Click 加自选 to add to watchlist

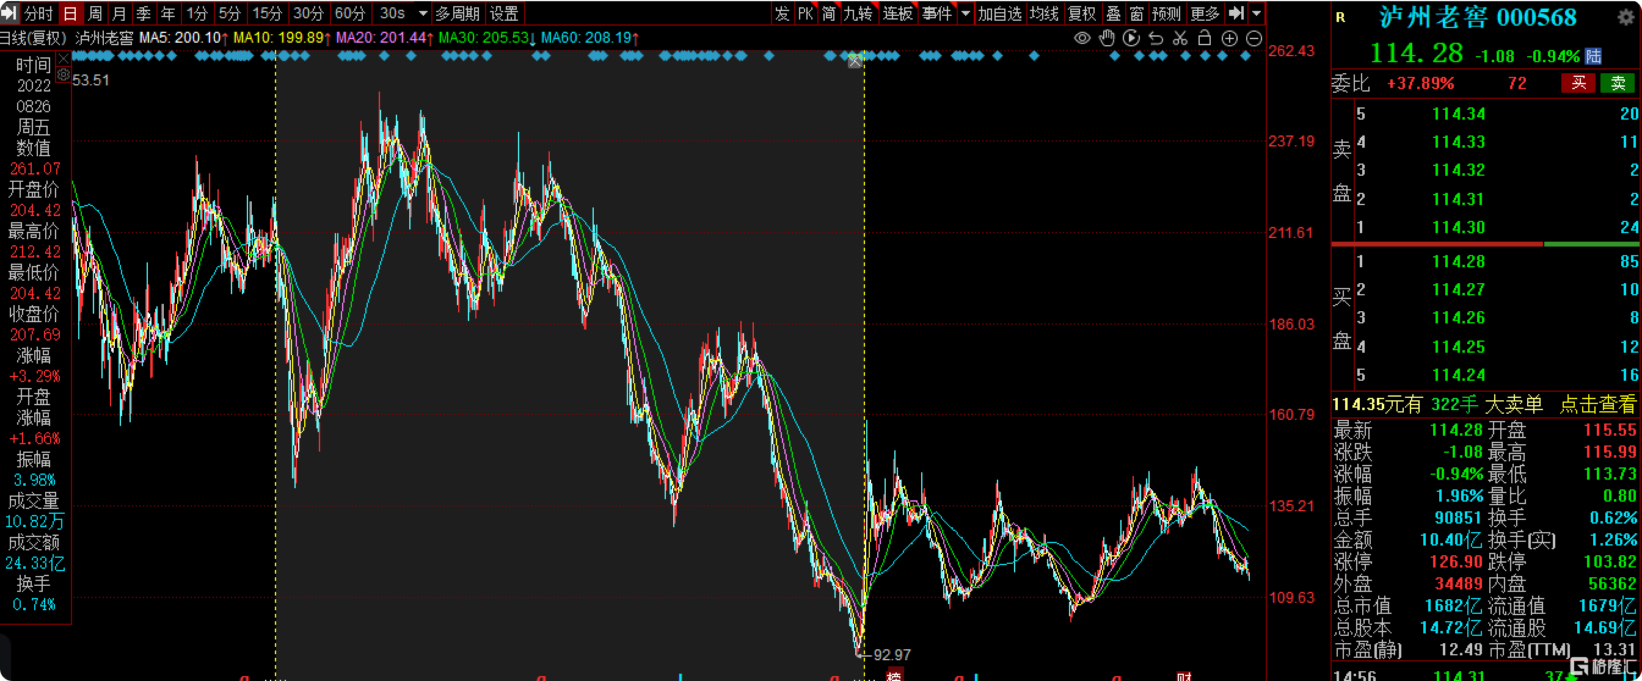(x=1000, y=13)
